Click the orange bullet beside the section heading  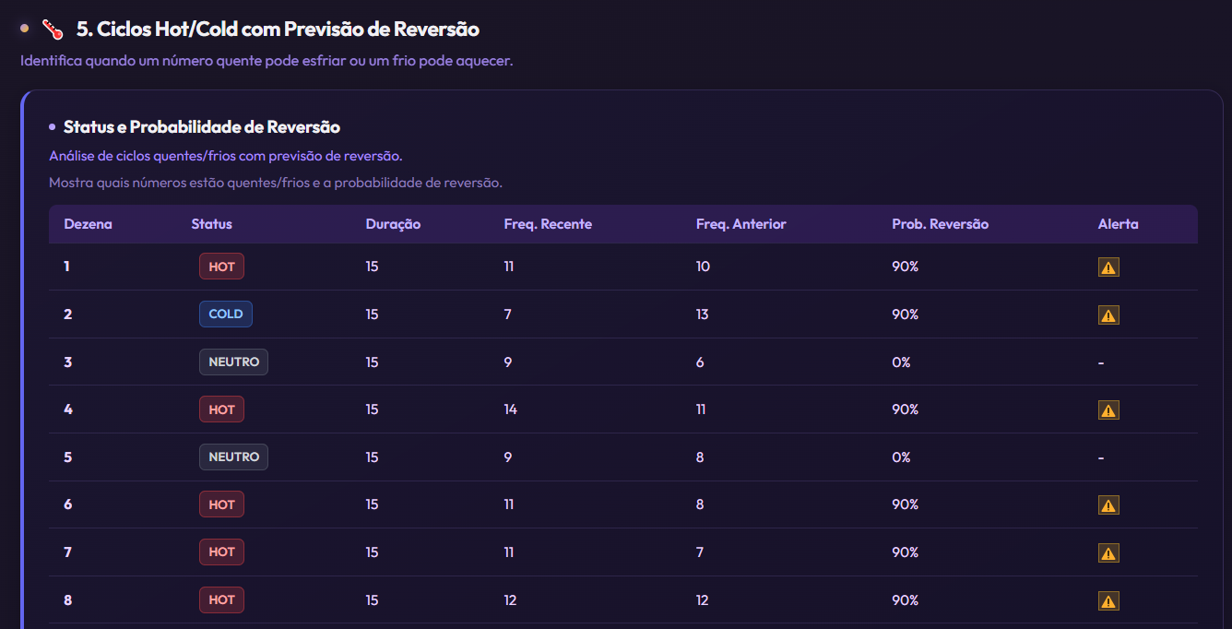(23, 29)
